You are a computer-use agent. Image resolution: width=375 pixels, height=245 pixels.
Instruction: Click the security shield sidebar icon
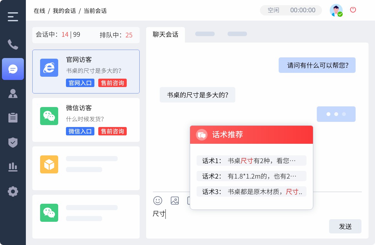[13, 142]
